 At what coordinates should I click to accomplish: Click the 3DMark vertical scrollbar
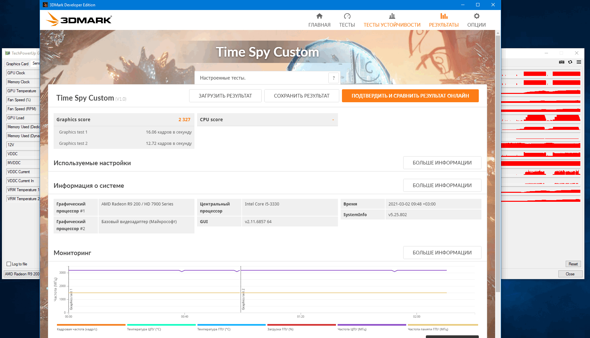[x=498, y=163]
